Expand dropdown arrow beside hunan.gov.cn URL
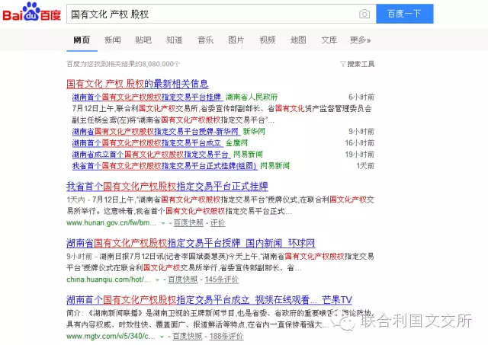 [x=162, y=223]
